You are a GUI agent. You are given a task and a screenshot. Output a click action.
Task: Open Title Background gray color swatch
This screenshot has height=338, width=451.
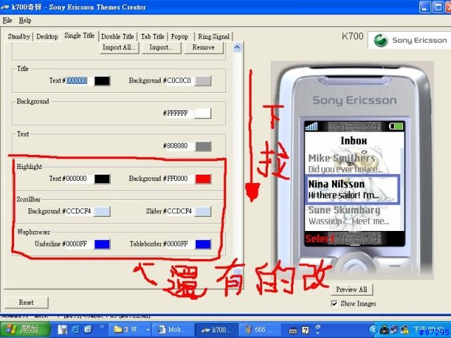(x=203, y=81)
